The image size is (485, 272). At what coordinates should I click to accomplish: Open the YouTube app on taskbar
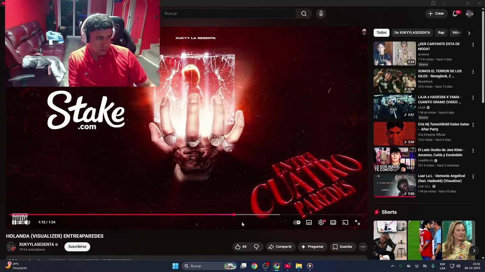pos(288,266)
